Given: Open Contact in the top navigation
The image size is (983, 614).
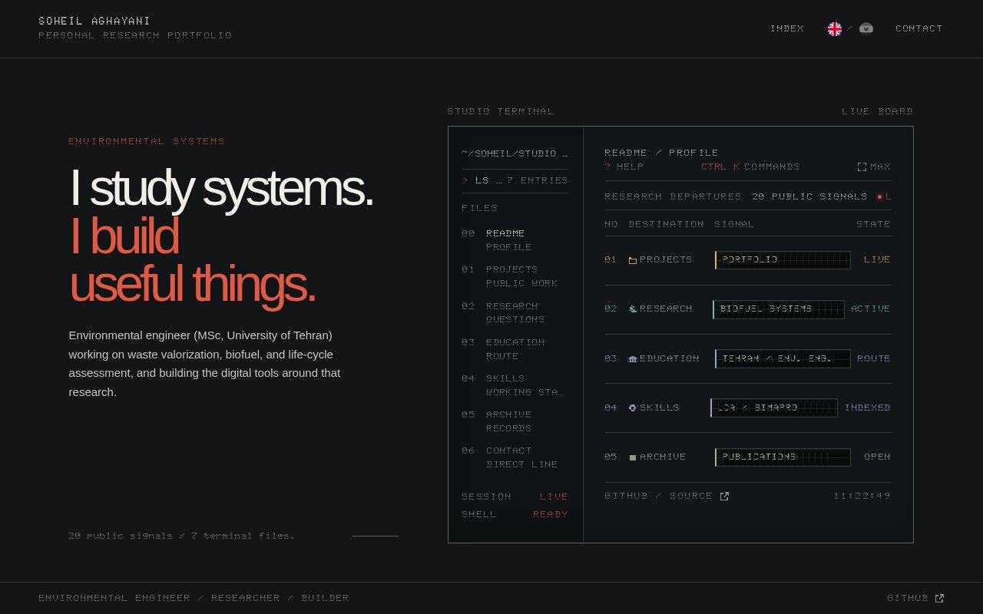Looking at the screenshot, I should [x=919, y=28].
